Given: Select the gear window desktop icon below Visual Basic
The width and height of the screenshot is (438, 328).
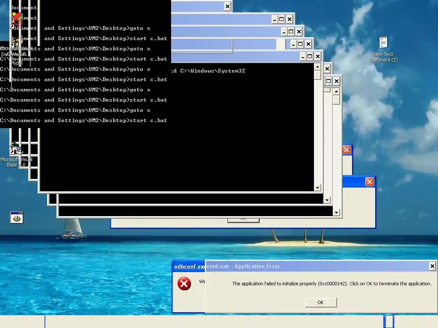Looking at the screenshot, I should [x=17, y=217].
